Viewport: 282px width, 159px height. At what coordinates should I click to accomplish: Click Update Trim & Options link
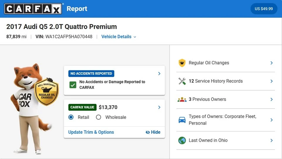point(91,132)
